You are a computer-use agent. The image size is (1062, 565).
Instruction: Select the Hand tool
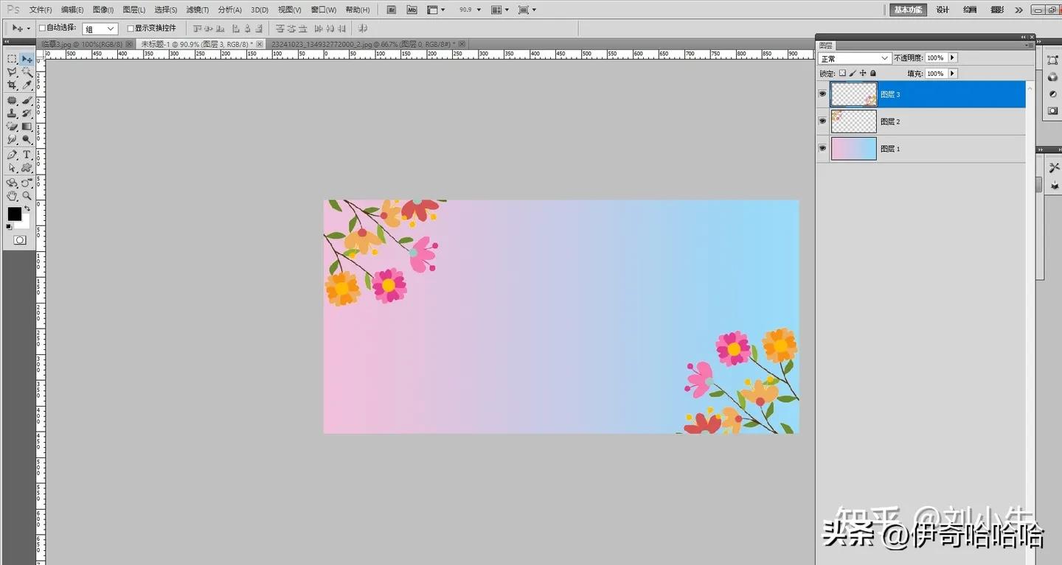(x=12, y=196)
